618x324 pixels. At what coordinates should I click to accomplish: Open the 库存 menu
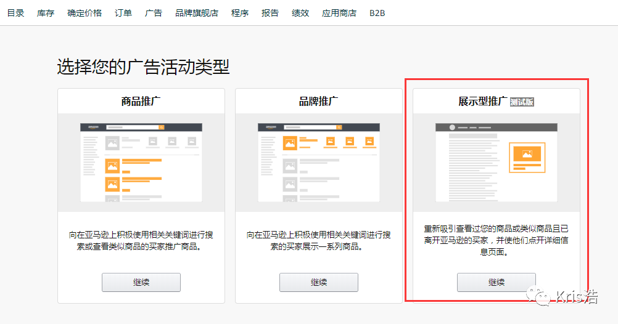pyautogui.click(x=46, y=13)
